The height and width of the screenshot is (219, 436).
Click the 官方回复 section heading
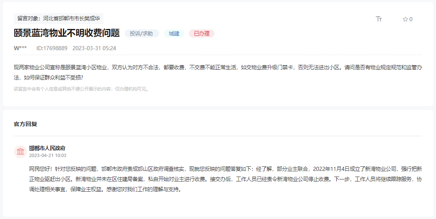tap(26, 124)
